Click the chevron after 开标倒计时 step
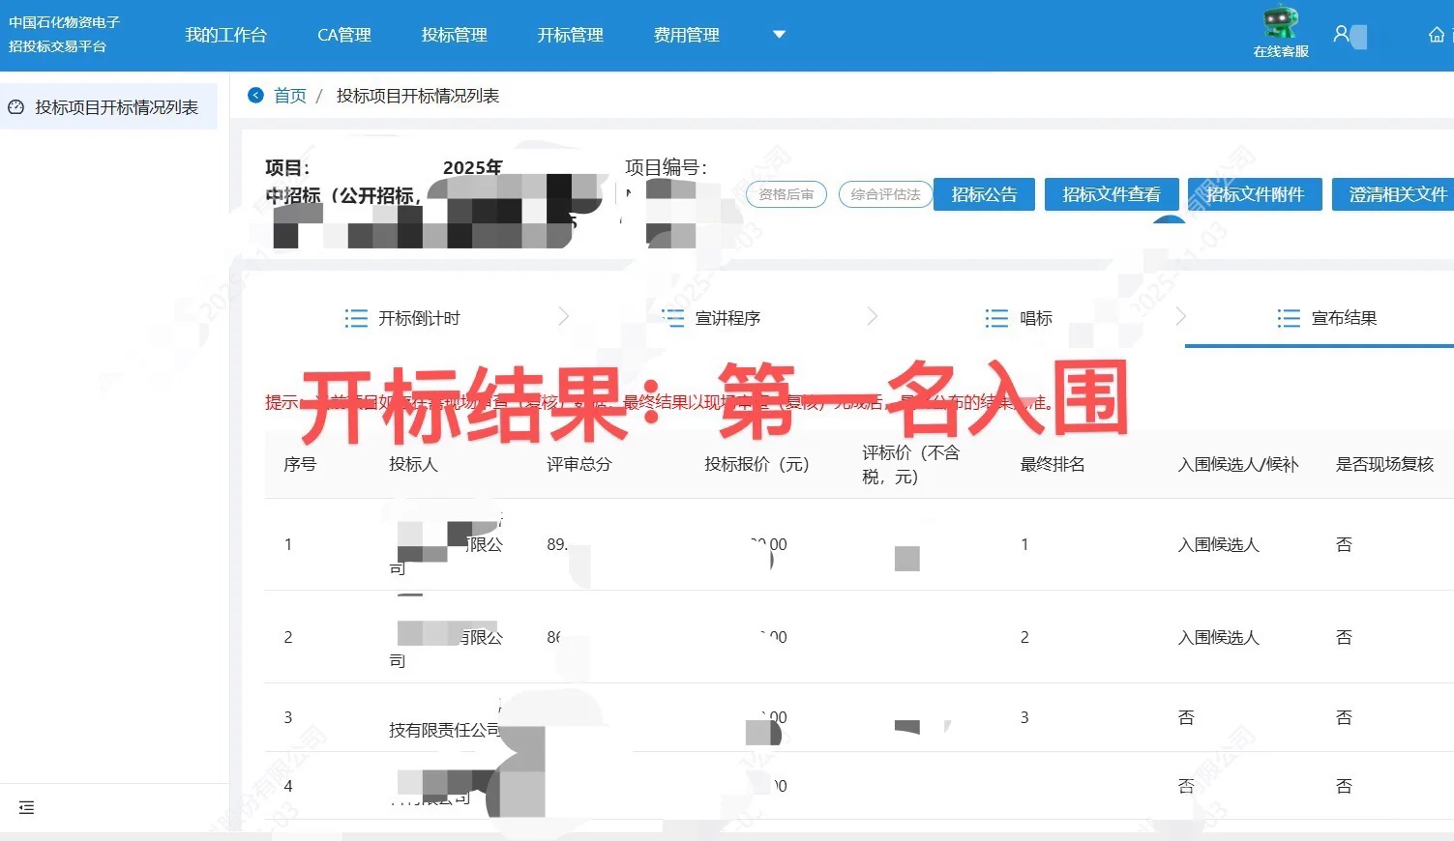 (564, 317)
